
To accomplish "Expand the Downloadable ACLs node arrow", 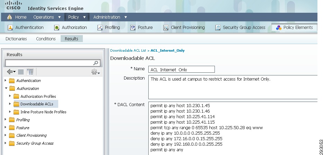I will tap(10, 104).
